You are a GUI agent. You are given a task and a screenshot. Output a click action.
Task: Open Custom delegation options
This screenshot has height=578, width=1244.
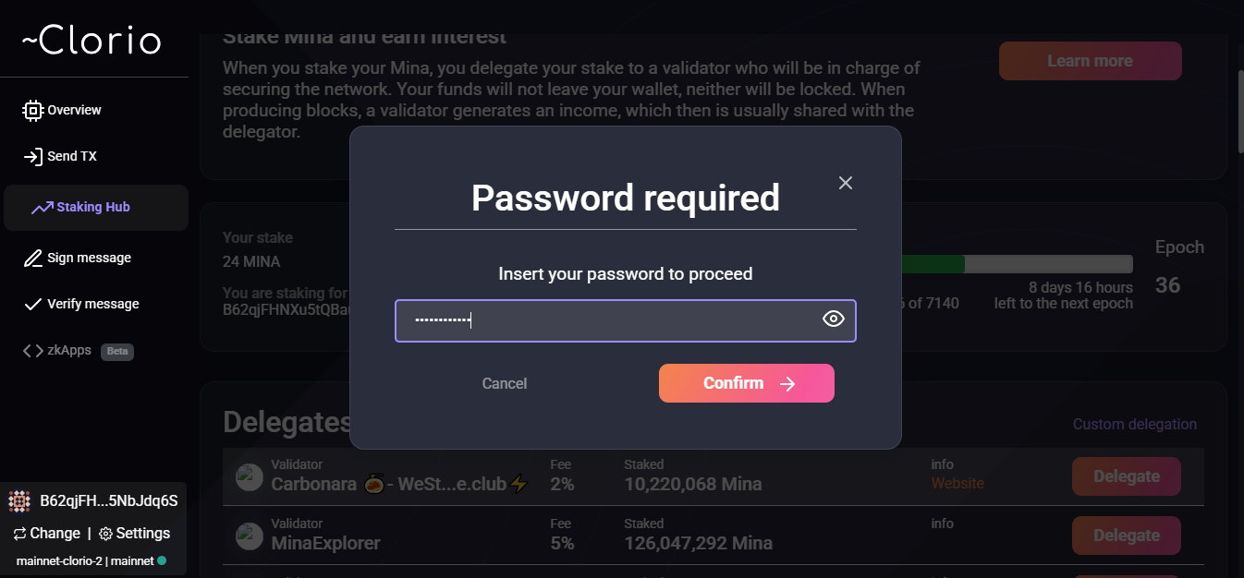(x=1134, y=424)
